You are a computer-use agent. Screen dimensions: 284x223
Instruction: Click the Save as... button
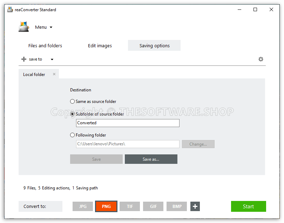coord(151,159)
